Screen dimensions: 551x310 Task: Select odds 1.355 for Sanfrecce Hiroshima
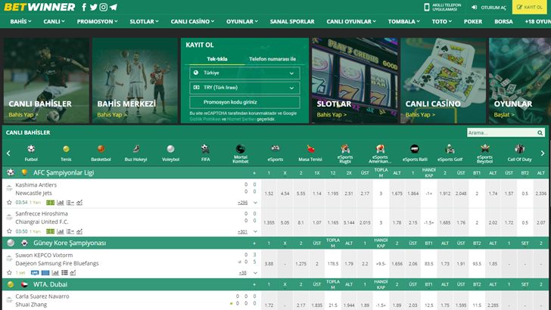point(269,222)
